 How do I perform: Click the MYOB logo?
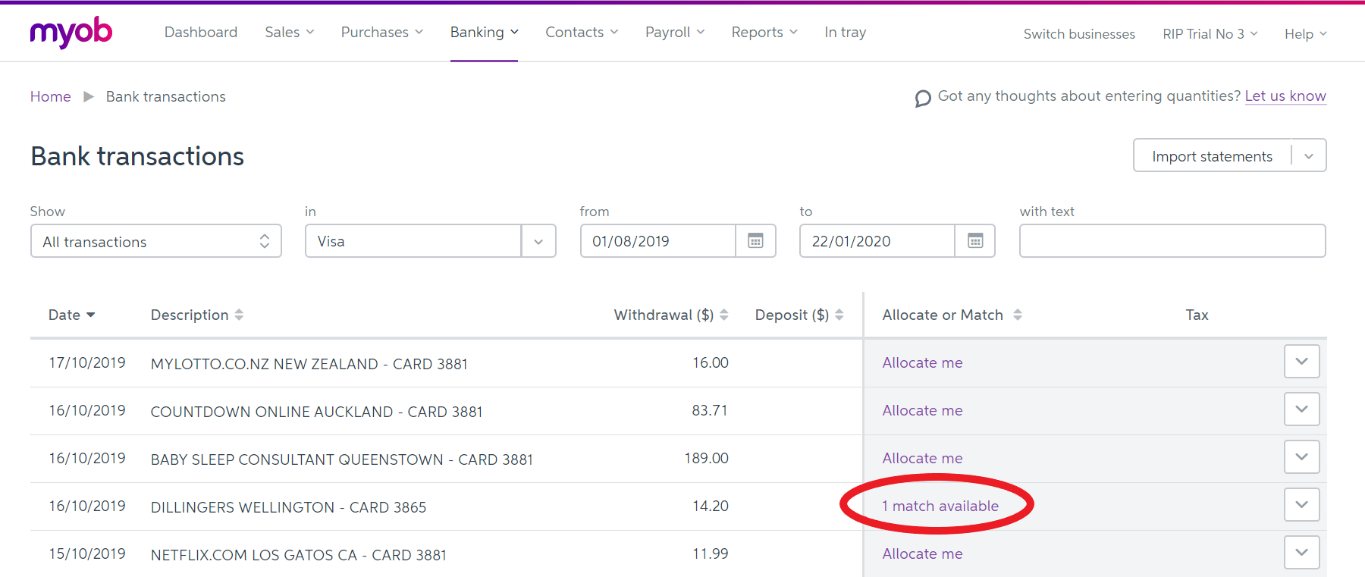click(x=71, y=33)
